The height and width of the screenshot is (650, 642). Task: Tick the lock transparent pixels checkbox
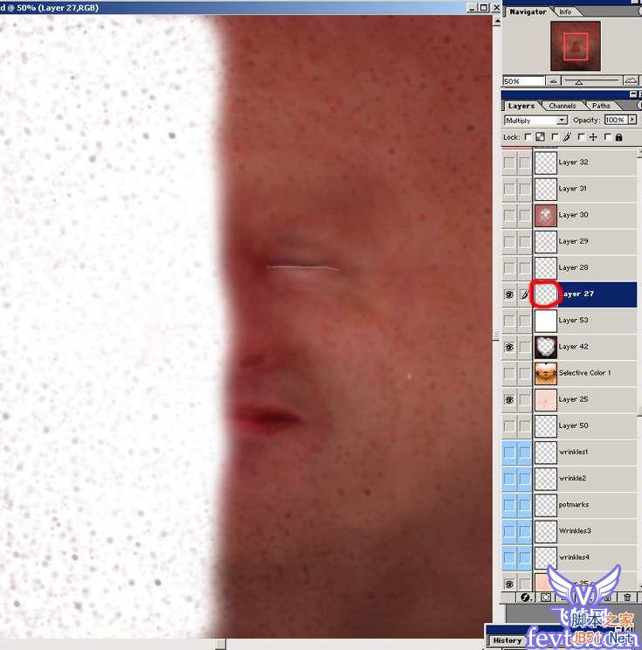click(528, 136)
